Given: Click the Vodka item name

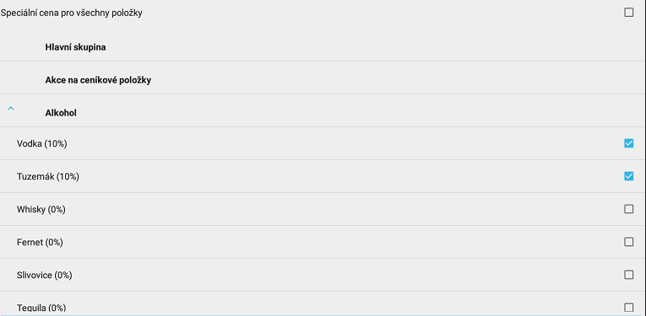Looking at the screenshot, I should point(30,144).
